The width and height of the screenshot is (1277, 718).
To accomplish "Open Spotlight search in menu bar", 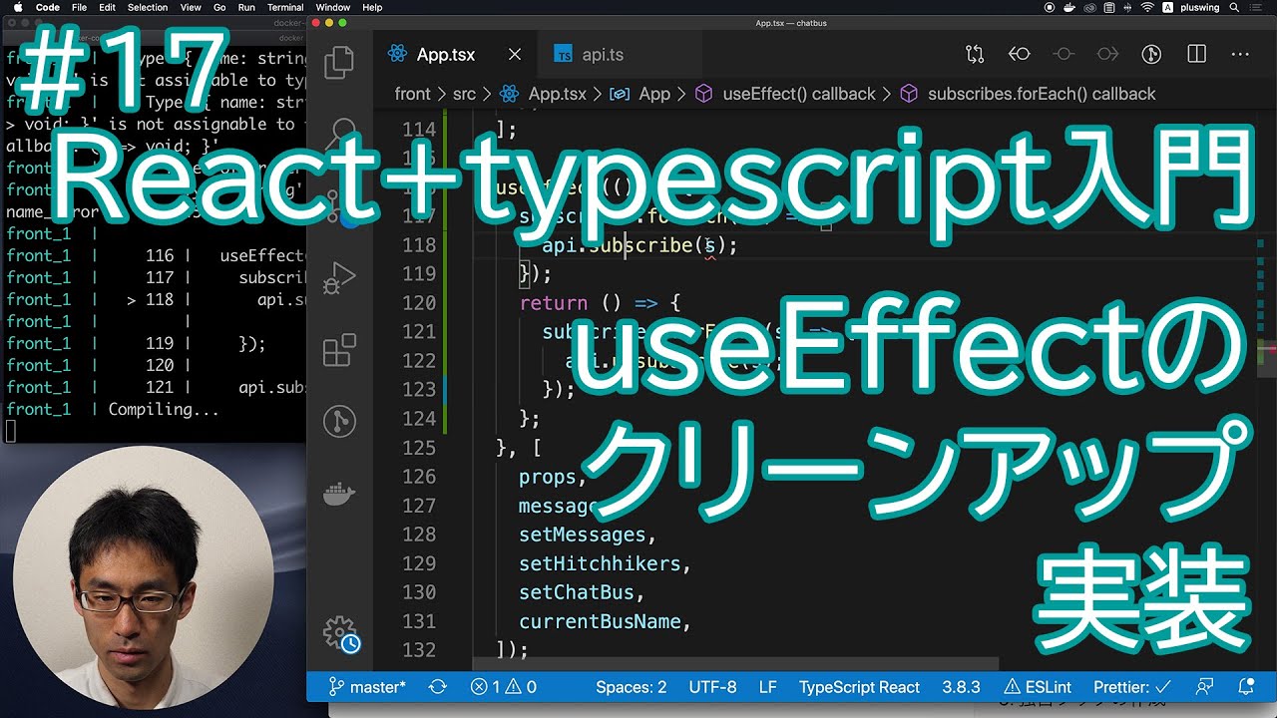I will click(1233, 7).
